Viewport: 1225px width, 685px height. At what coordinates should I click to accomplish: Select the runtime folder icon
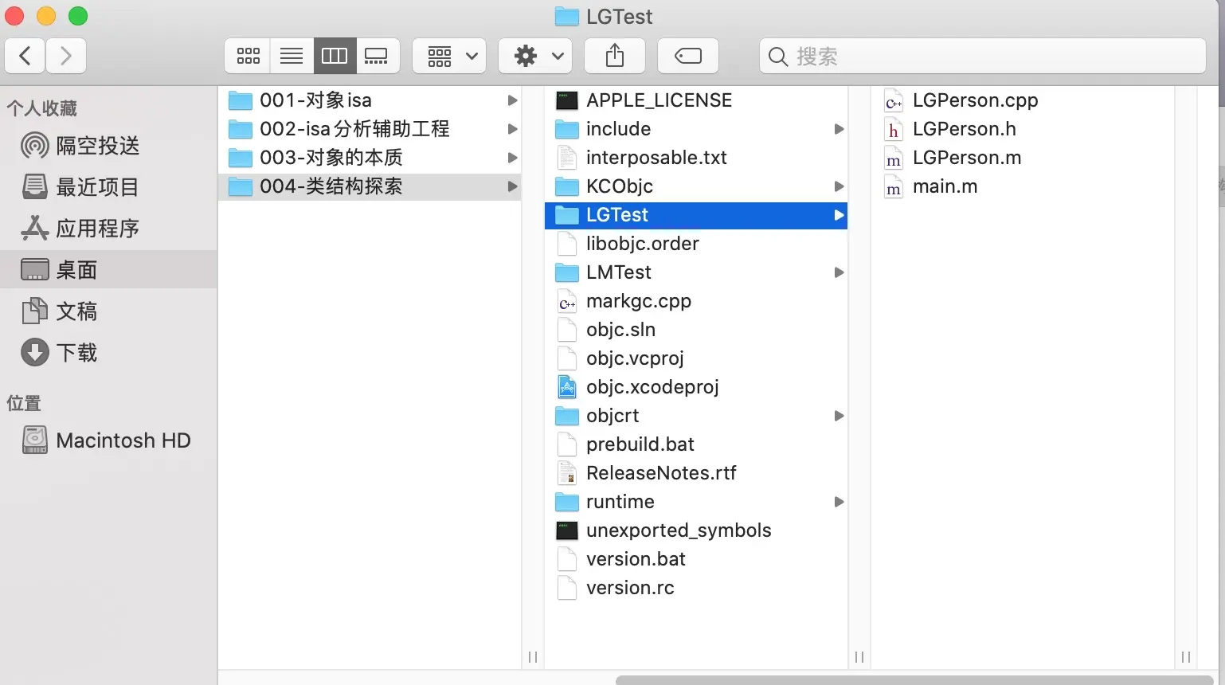coord(567,502)
